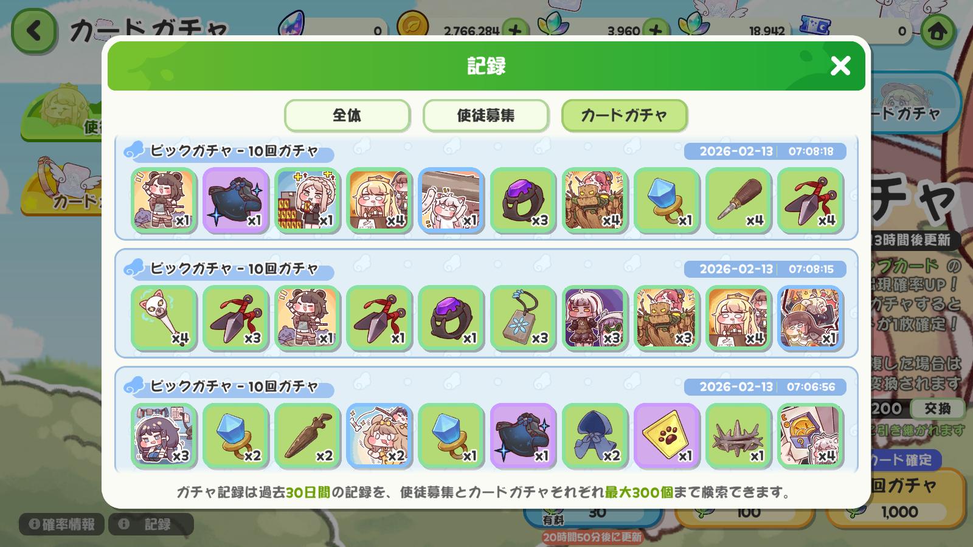
Task: Select the 07:06:56 timestamp label
Action: coord(811,387)
